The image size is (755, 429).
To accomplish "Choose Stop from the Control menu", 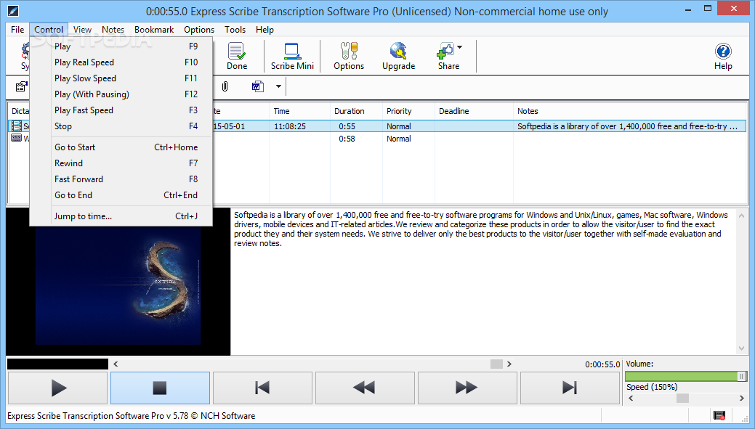I will (x=121, y=126).
